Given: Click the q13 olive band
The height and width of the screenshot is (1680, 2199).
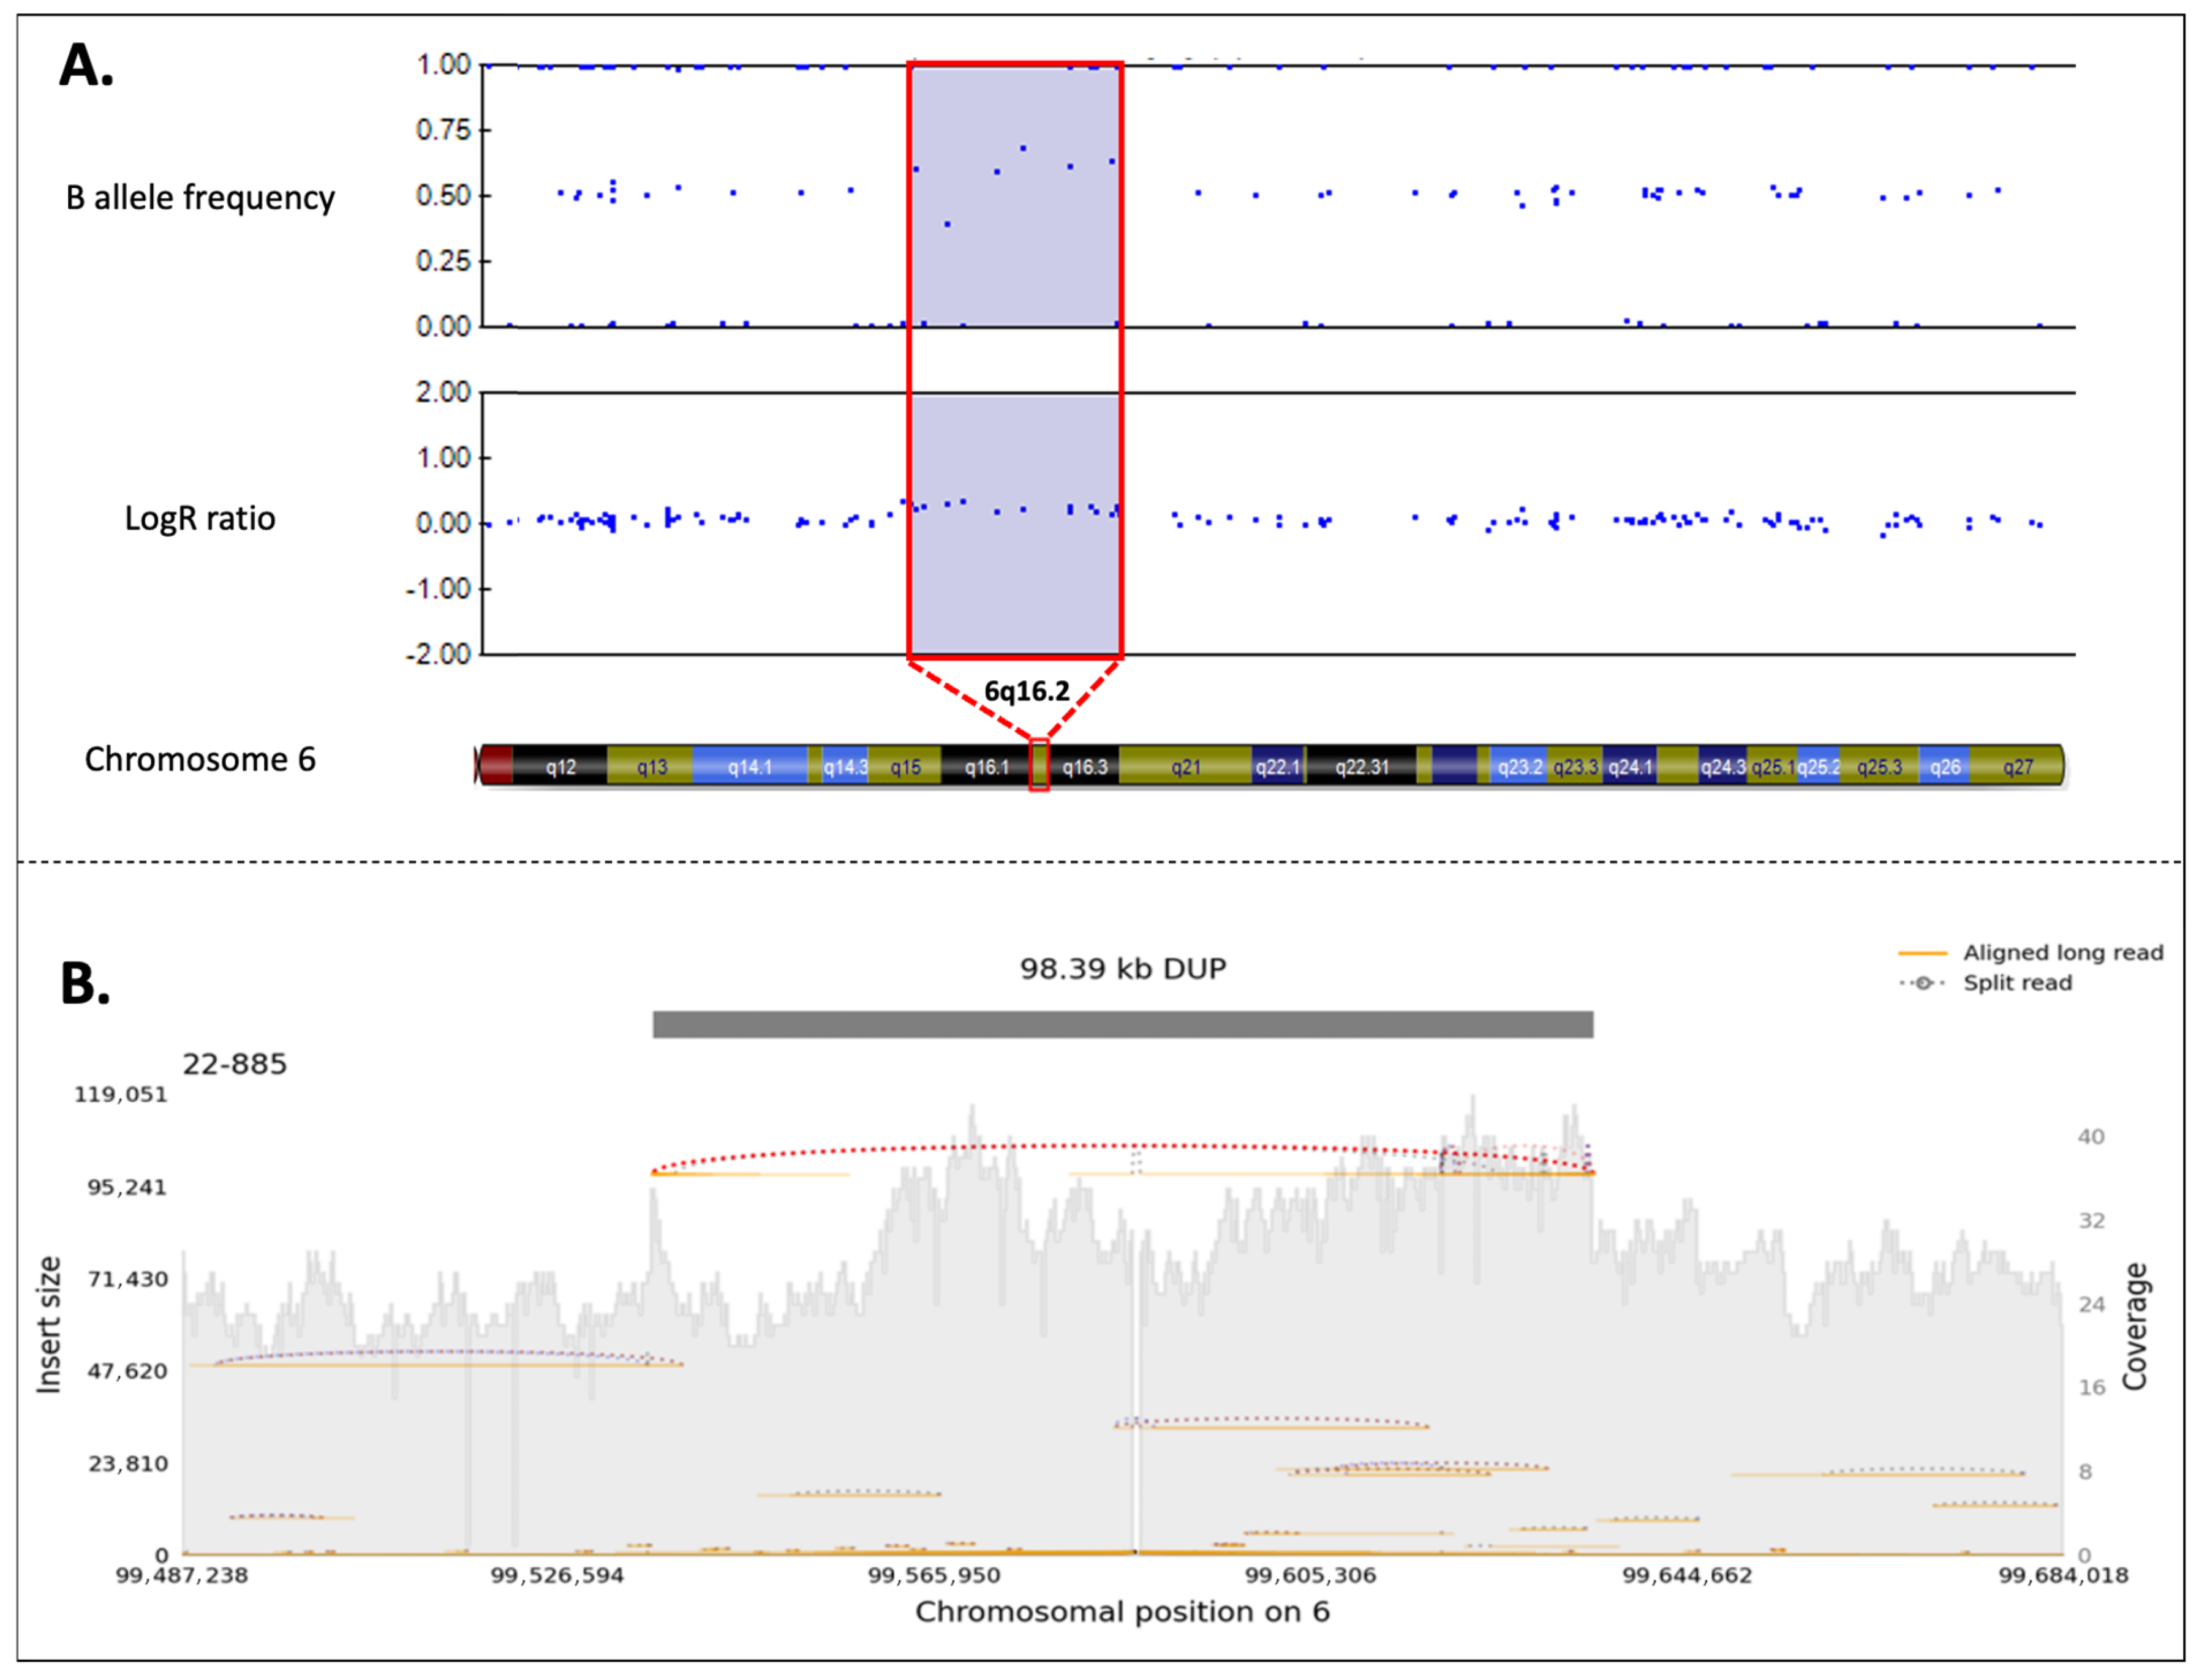Looking at the screenshot, I should pos(651,767).
